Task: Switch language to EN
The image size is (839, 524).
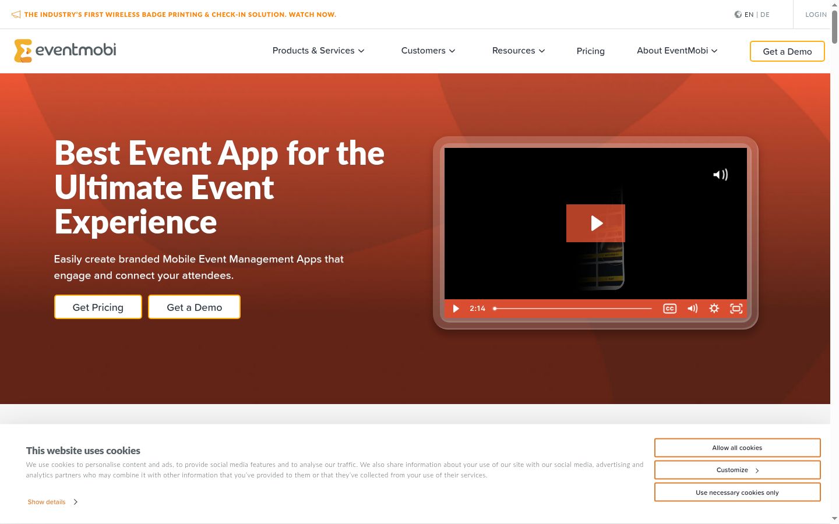Action: point(749,15)
